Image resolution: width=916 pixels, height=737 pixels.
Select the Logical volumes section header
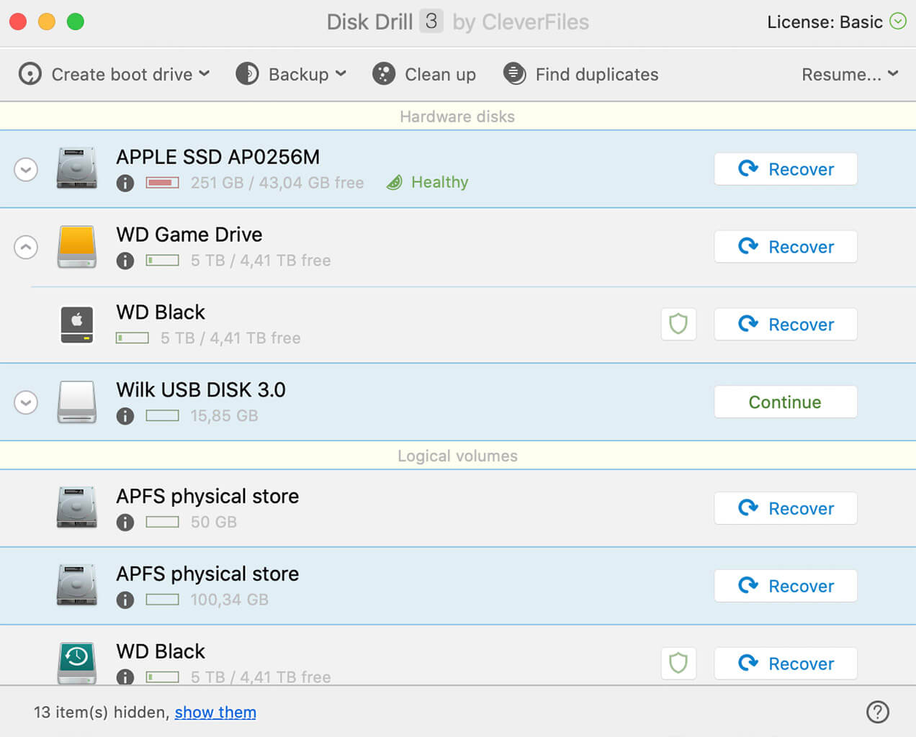(457, 455)
